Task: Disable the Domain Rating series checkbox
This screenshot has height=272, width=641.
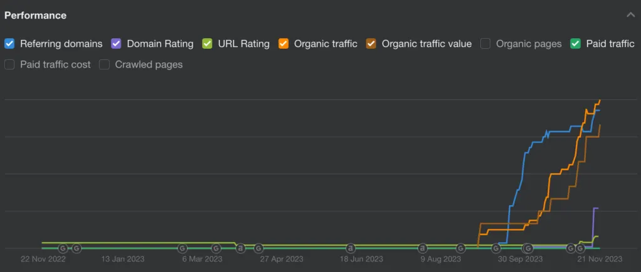Action: [x=116, y=44]
